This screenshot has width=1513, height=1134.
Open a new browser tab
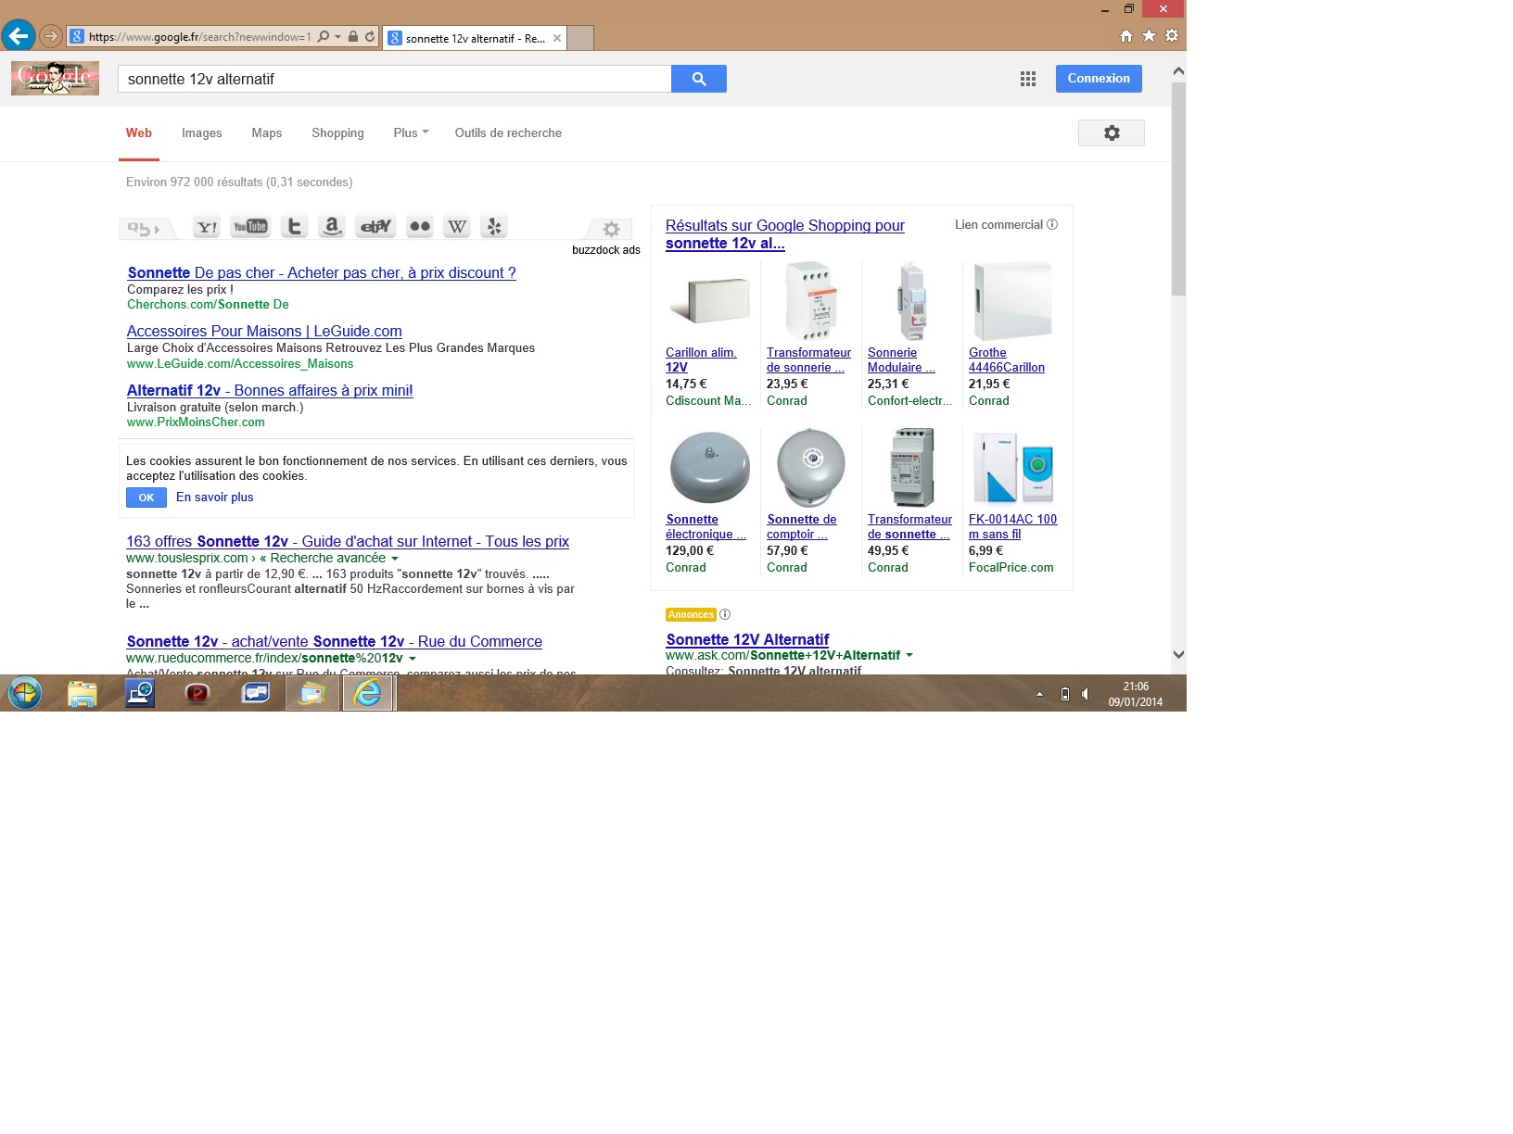[579, 38]
